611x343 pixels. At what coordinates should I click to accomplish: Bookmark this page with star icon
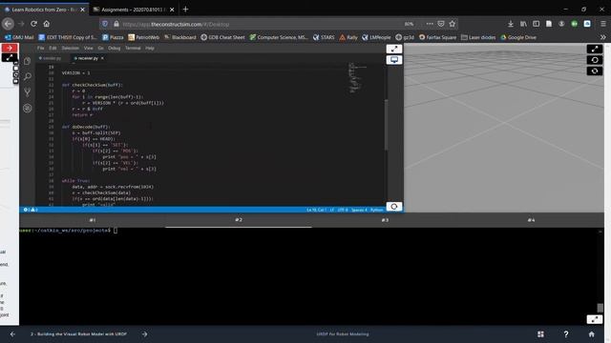[x=452, y=24]
